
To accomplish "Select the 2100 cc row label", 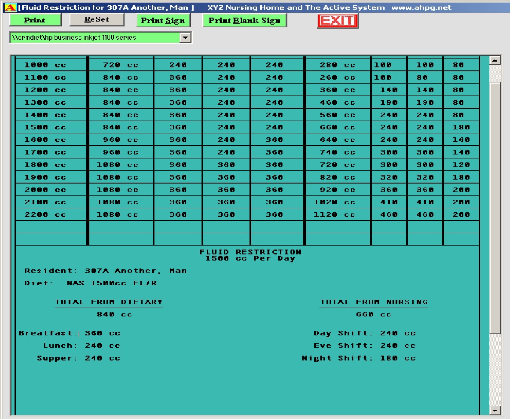I will (x=45, y=202).
